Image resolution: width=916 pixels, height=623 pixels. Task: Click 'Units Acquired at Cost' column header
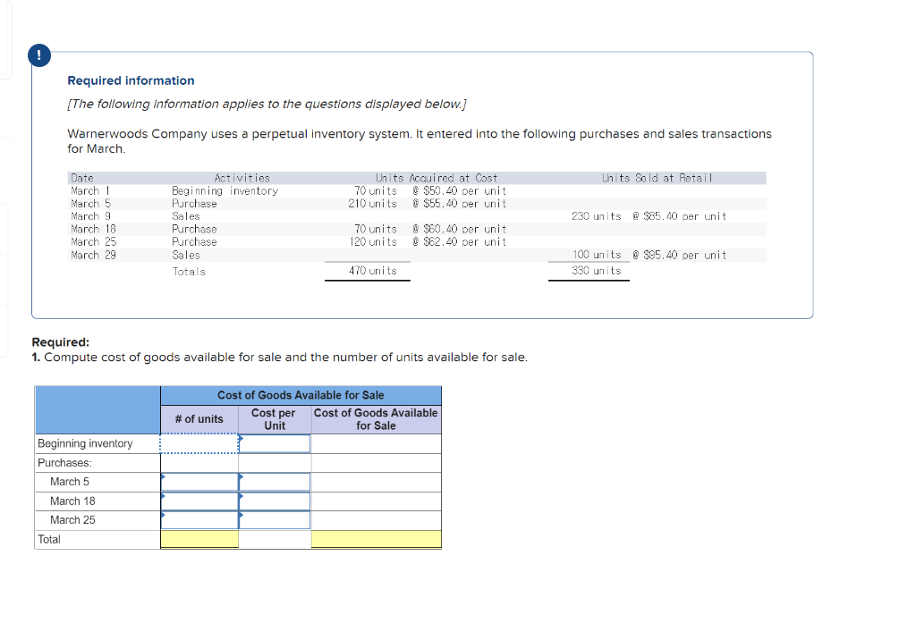point(437,178)
